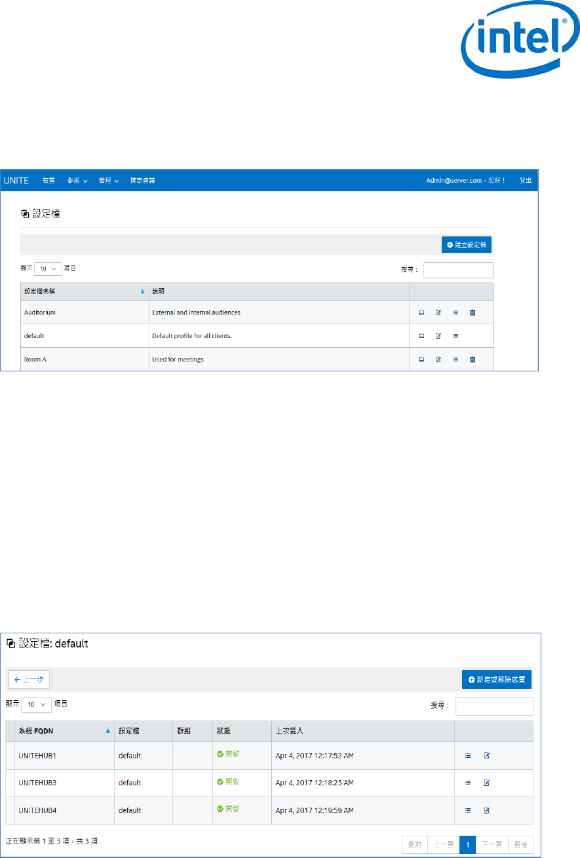Select the Room A profile name
This screenshot has width=580, height=858.
click(x=36, y=359)
